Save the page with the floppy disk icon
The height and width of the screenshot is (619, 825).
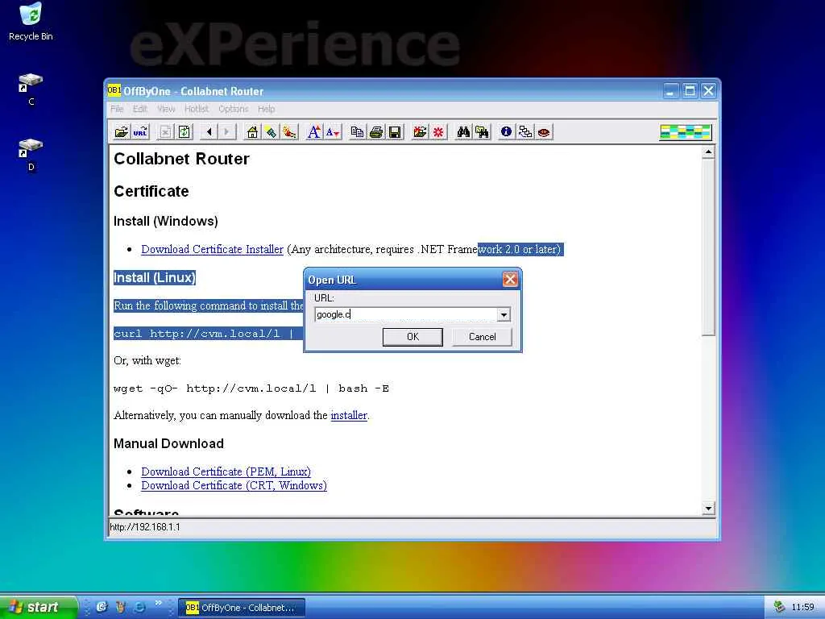[395, 131]
